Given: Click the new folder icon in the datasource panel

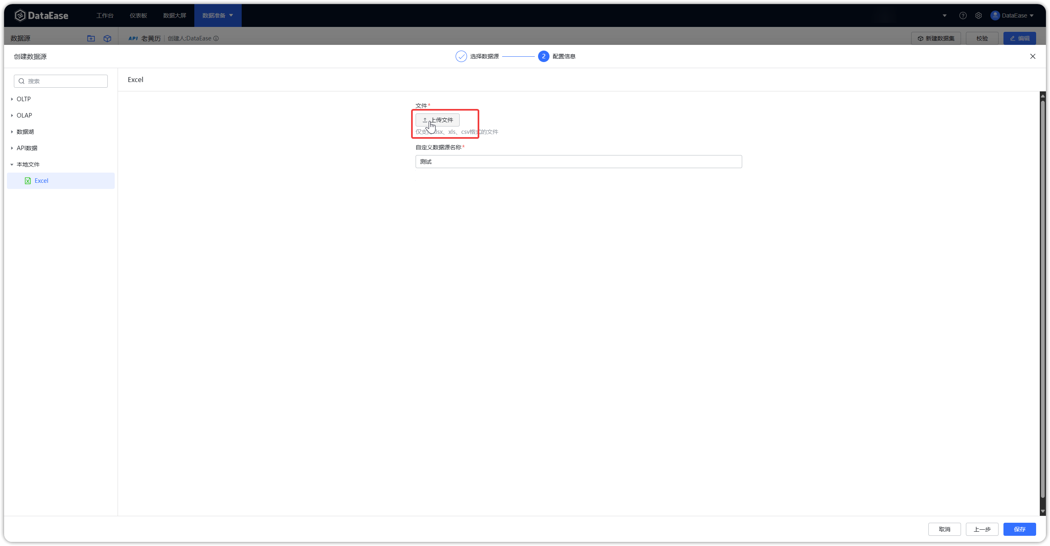Looking at the screenshot, I should pos(91,38).
